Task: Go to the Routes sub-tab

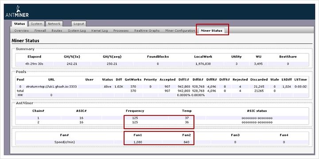Action: tap(57, 30)
